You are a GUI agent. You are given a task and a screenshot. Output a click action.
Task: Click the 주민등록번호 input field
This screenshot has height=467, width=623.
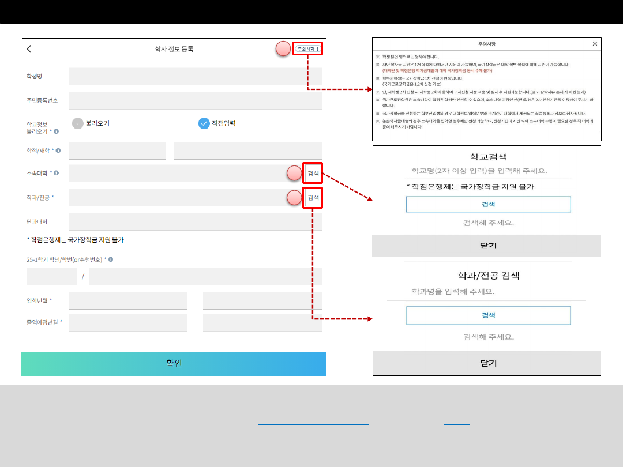[195, 100]
